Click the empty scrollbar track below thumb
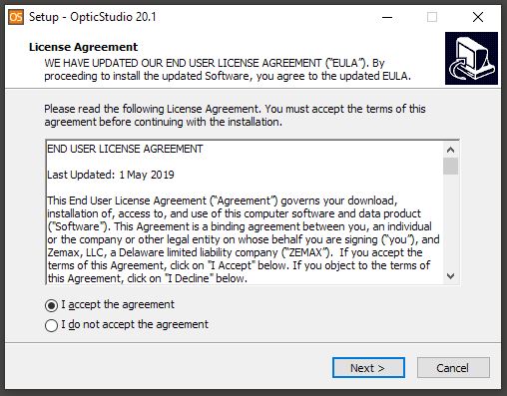 [451, 221]
